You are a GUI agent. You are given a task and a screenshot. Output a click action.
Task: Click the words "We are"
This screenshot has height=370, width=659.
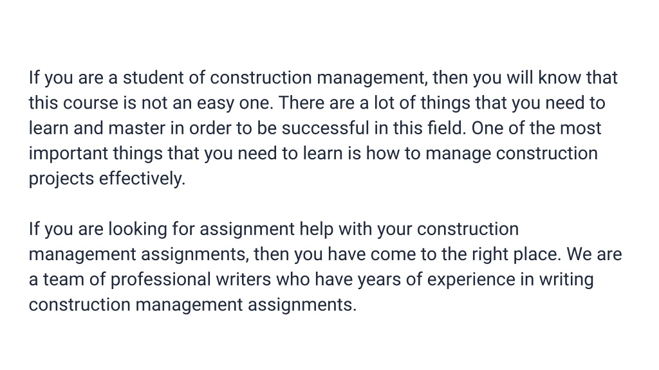tap(594, 254)
